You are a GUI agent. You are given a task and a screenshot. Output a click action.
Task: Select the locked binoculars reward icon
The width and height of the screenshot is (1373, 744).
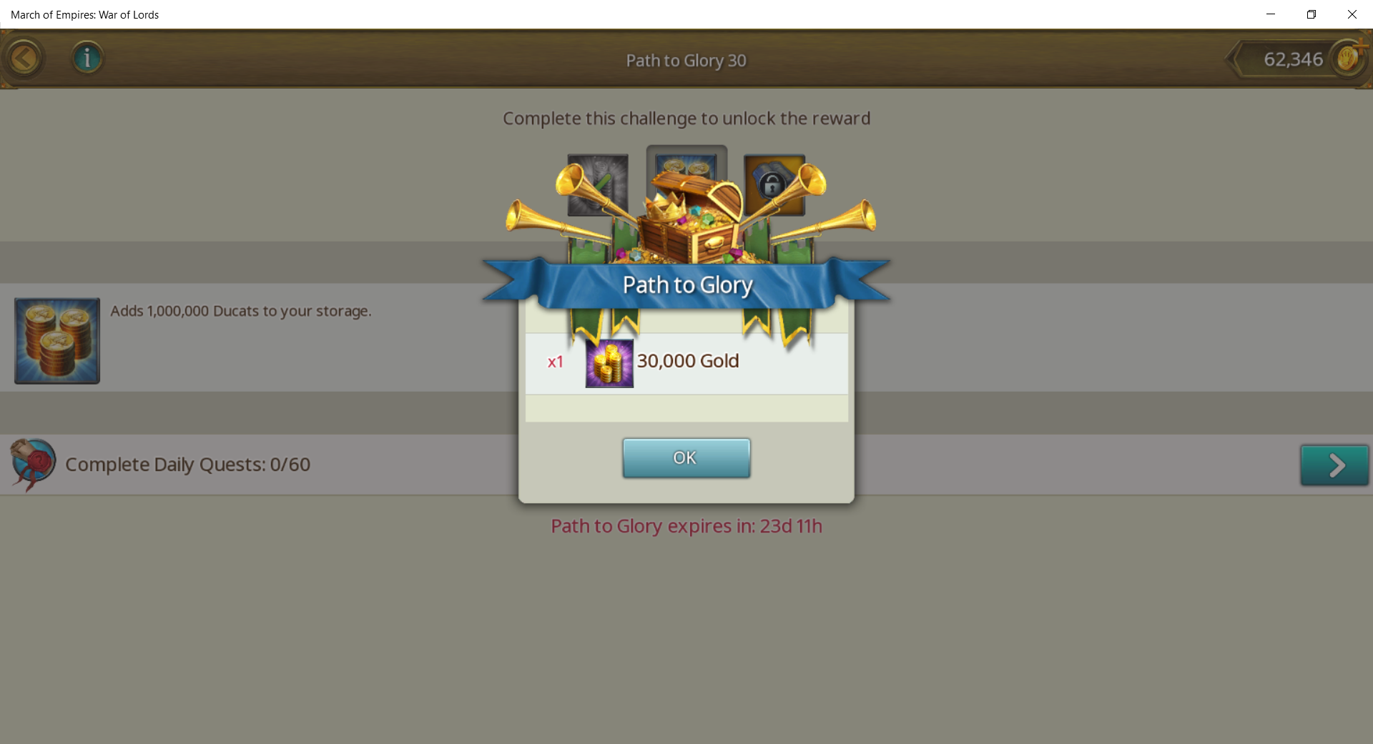774,185
